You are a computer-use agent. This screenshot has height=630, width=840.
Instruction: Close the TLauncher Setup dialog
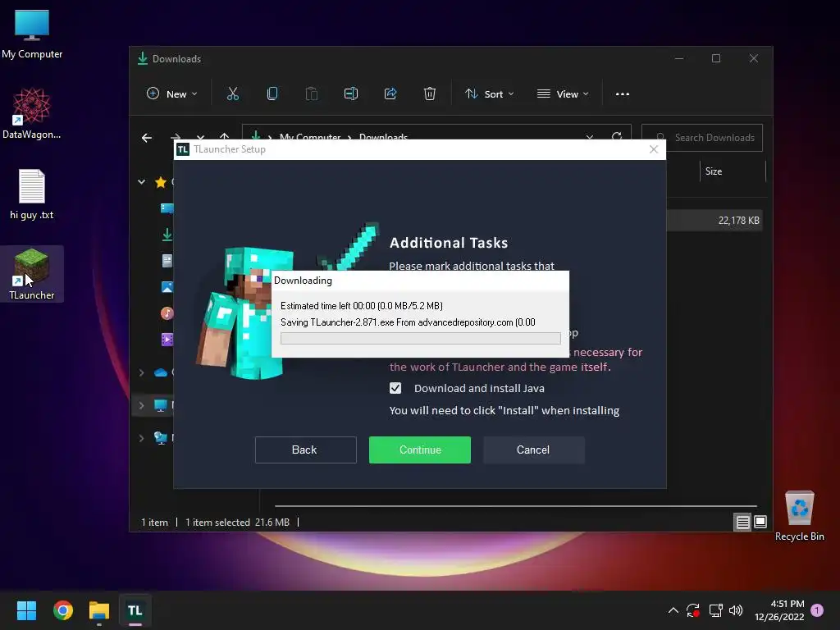(x=654, y=149)
